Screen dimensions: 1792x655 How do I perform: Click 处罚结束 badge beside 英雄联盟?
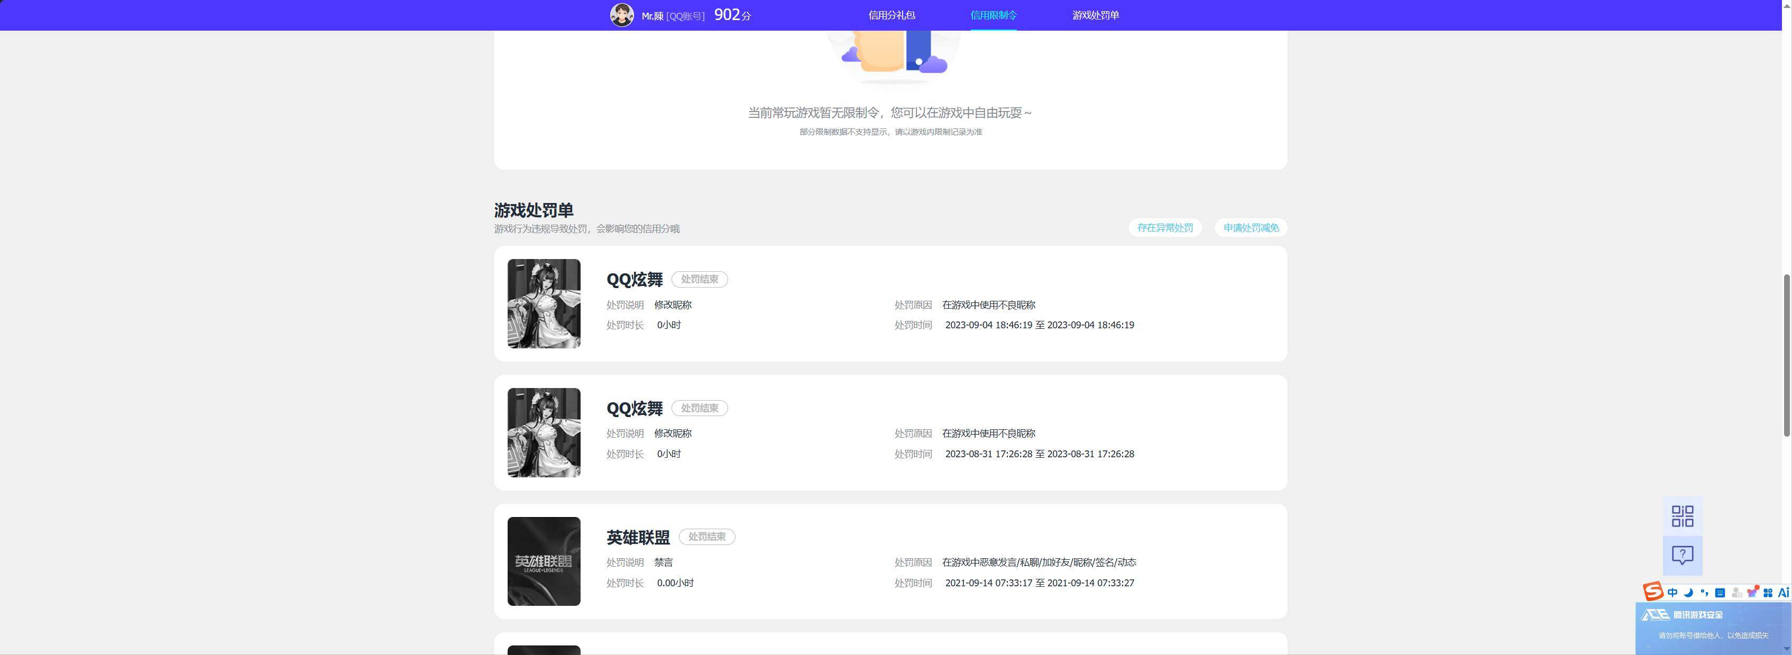click(707, 537)
